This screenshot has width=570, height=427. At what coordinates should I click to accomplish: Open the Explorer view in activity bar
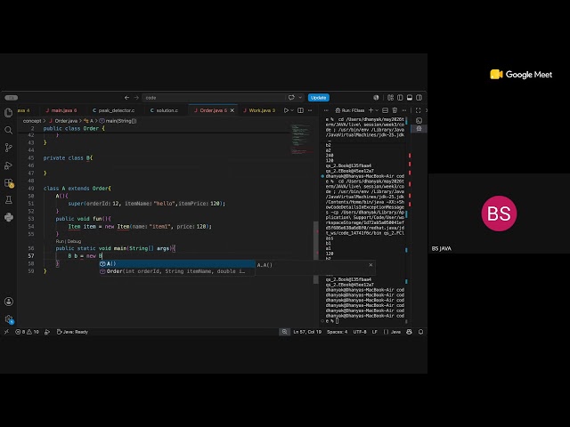coord(8,113)
